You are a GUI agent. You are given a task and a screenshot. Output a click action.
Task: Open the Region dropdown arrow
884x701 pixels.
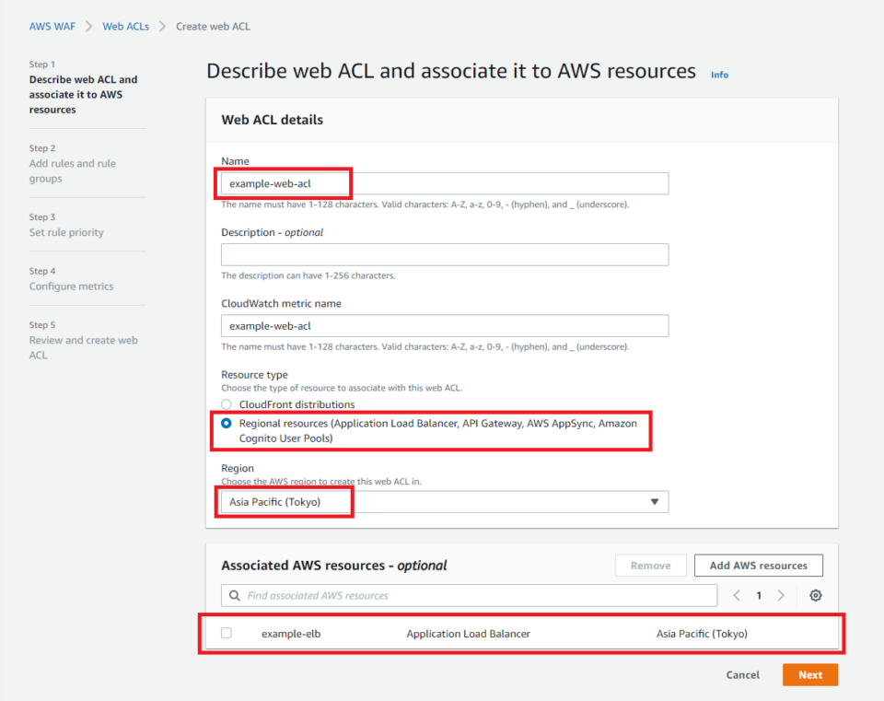pyautogui.click(x=655, y=501)
